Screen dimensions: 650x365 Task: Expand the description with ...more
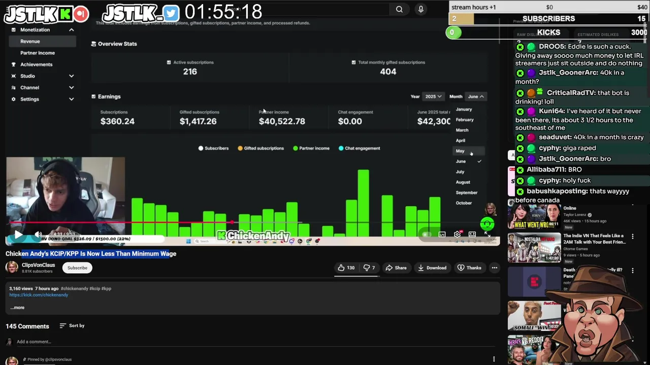point(17,308)
